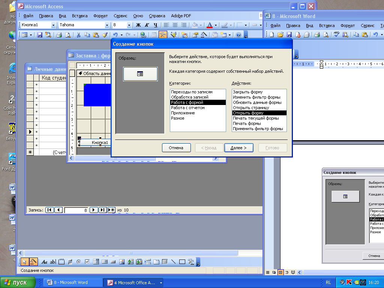Viewport: 384px width, 288px height.
Task: Open Вставка menu in Access
Action: (x=79, y=16)
